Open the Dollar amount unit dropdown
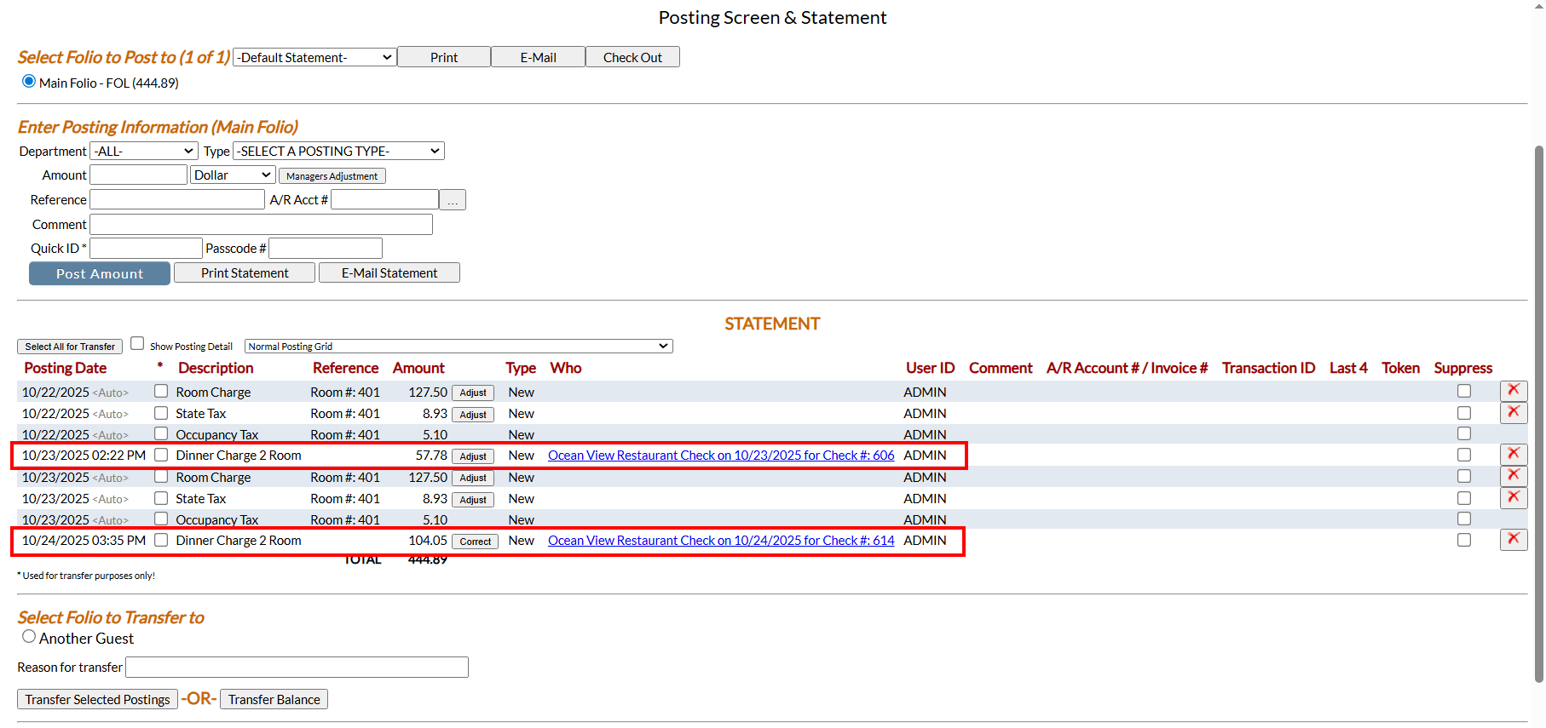 coord(233,175)
